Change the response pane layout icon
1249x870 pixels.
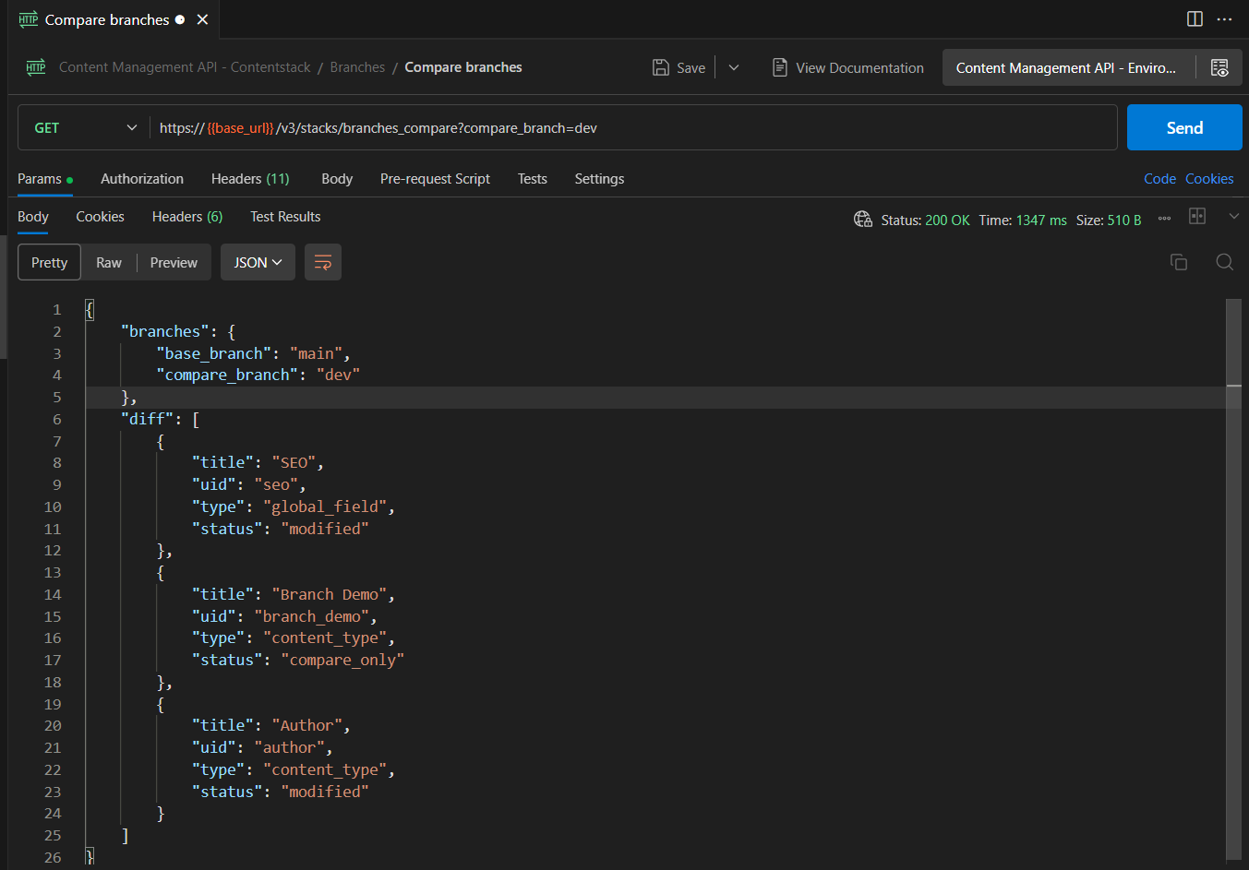click(x=1197, y=216)
